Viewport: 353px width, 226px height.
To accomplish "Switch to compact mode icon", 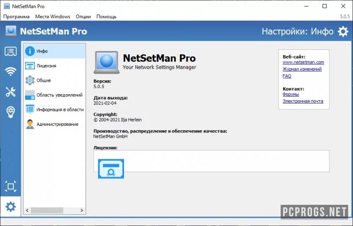I will (11, 186).
